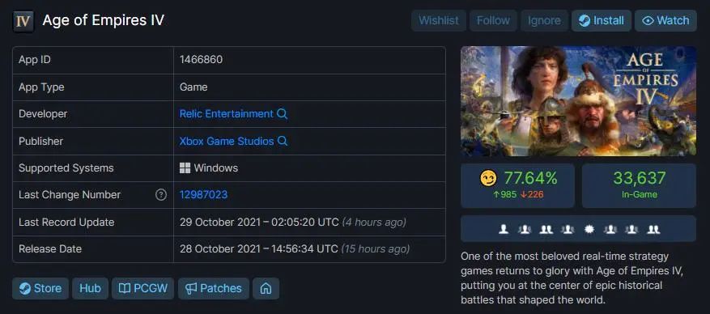Click the Supported Systems row label
Screen dimensions: 710x314
point(66,168)
